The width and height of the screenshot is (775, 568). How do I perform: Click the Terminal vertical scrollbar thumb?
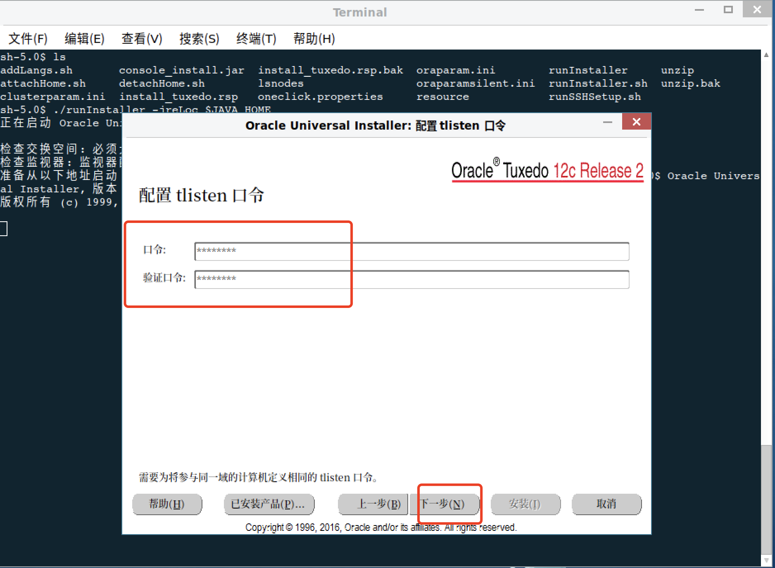(x=766, y=500)
